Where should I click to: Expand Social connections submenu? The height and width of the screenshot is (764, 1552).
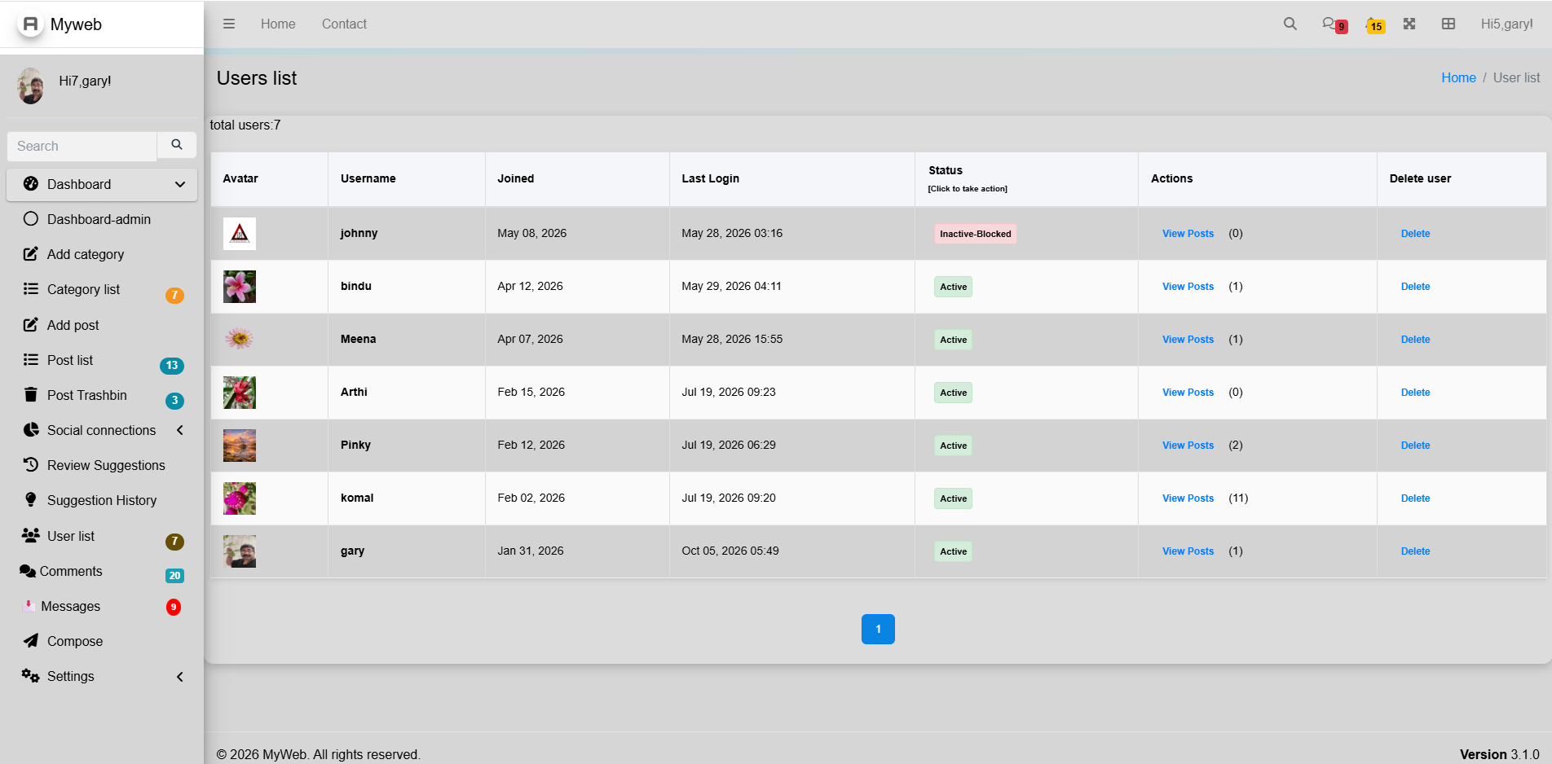(102, 430)
